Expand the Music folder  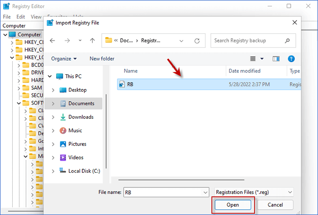point(53,131)
